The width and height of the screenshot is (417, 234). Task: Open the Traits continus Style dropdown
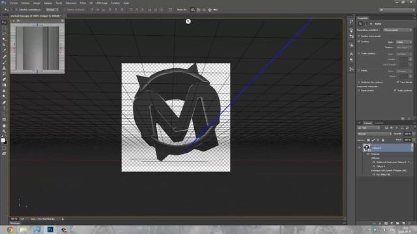tap(404, 54)
